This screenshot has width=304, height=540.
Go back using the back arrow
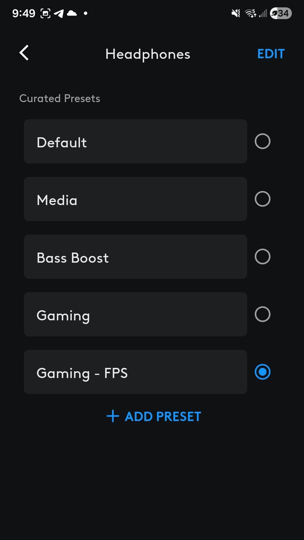pos(24,53)
